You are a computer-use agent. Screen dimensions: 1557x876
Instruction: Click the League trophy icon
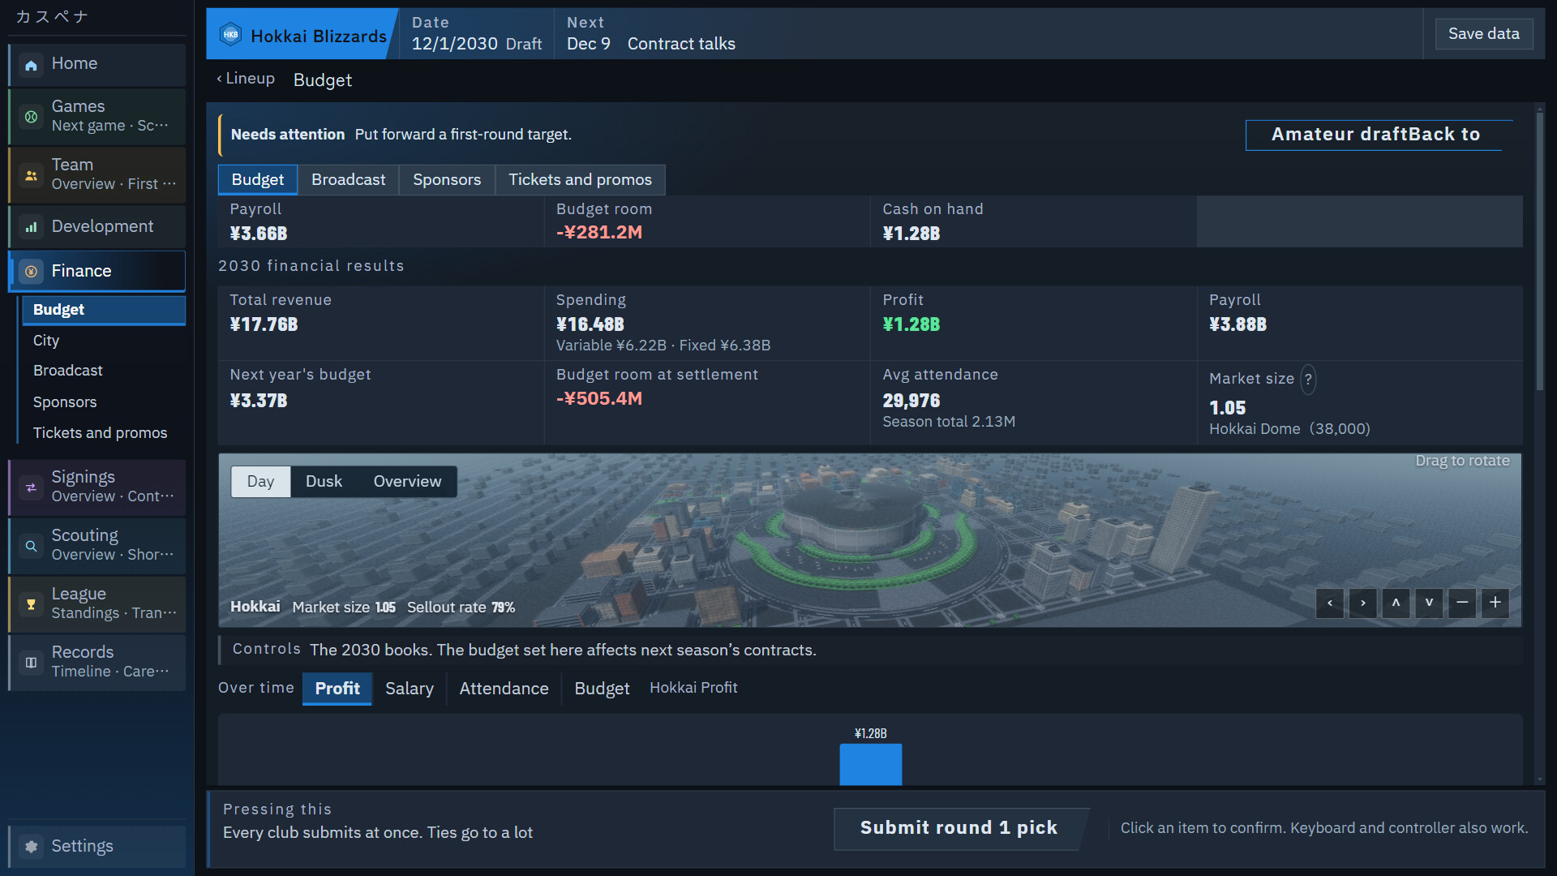(31, 604)
